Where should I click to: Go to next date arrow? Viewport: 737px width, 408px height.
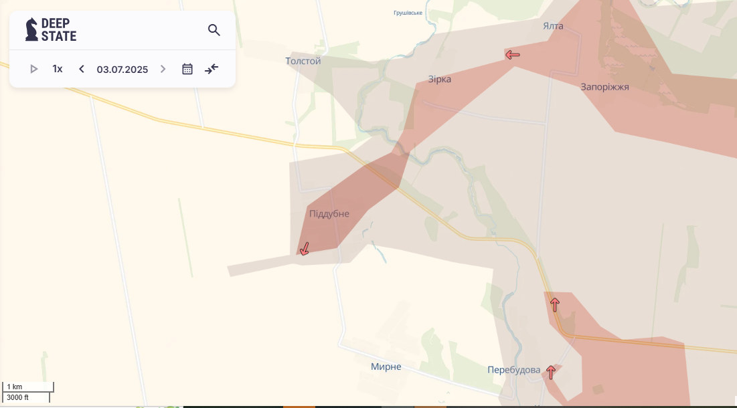[x=163, y=69]
